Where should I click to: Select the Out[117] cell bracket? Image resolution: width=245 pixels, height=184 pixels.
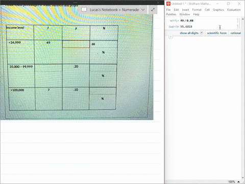point(237,27)
